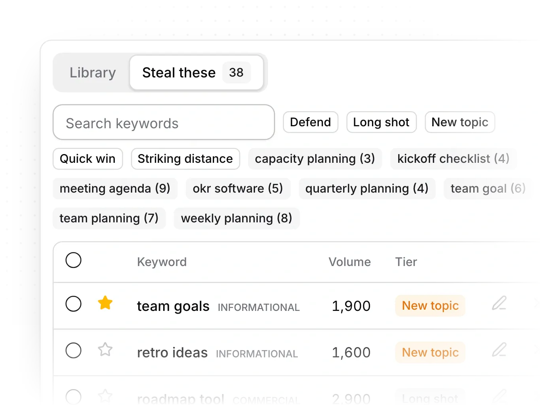
Task: Edit the retro ideas row
Action: coord(499,350)
